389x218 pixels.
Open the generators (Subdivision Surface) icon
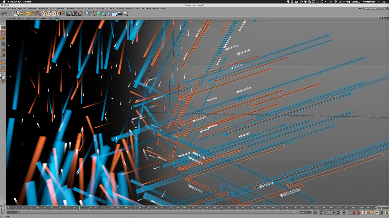98,13
